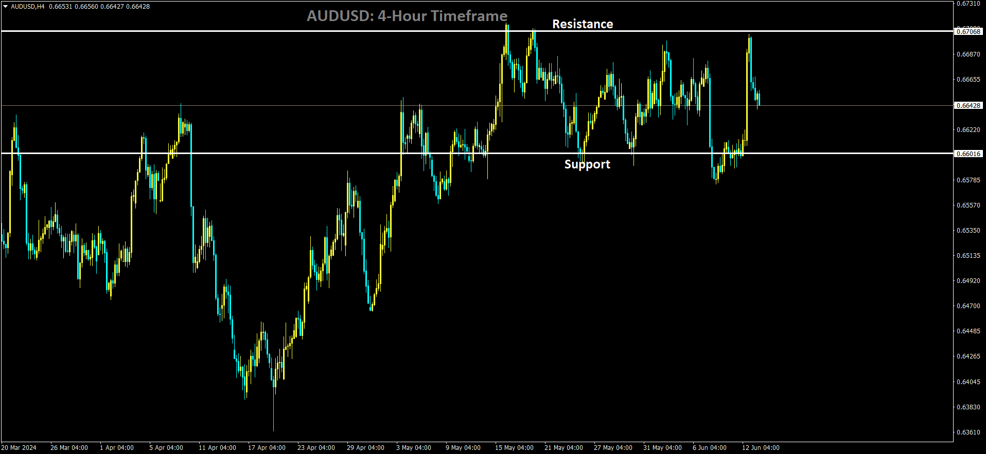The height and width of the screenshot is (454, 986).
Task: Click the 0.65785 price scale value
Action: point(968,180)
